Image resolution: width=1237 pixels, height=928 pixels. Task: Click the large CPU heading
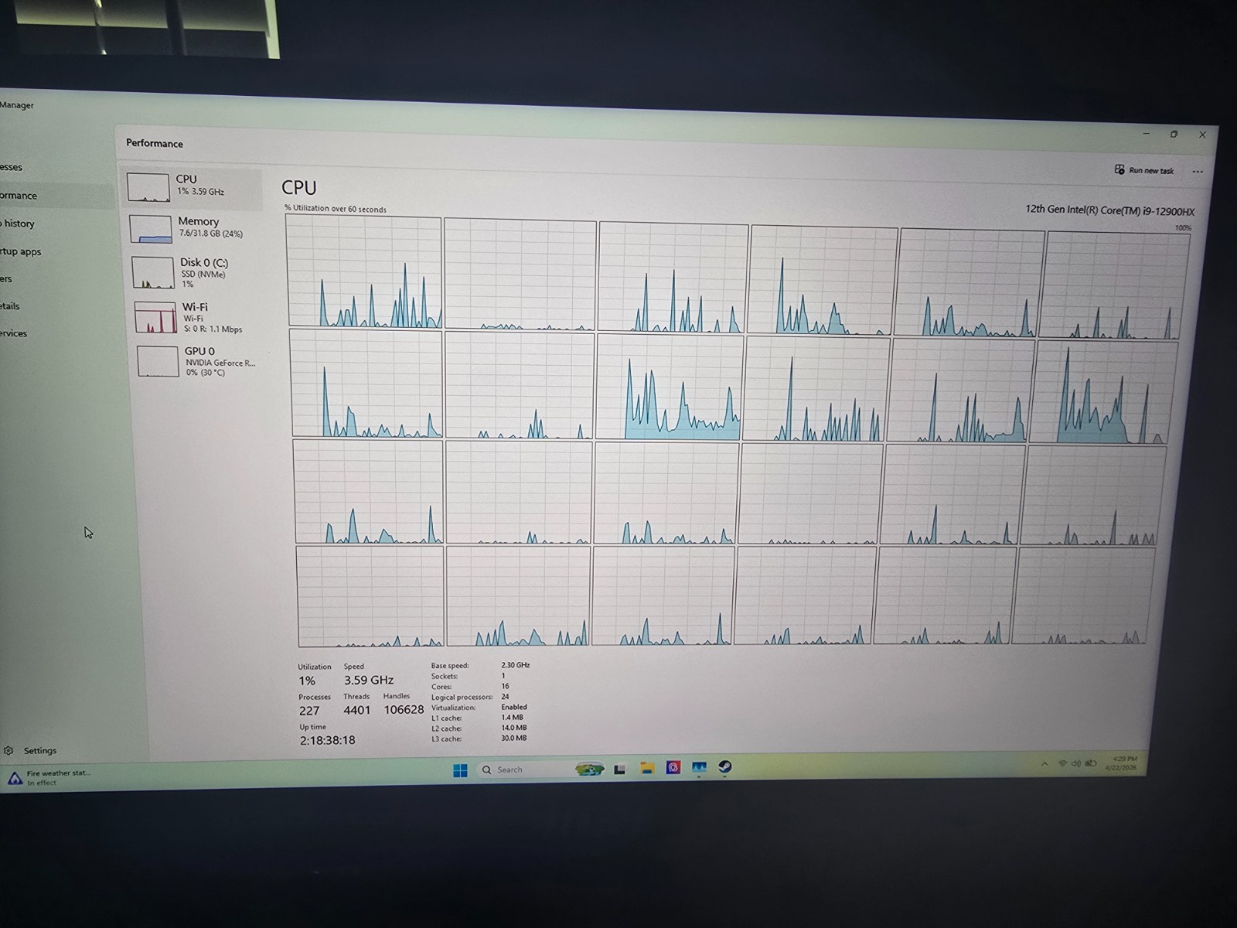(299, 188)
